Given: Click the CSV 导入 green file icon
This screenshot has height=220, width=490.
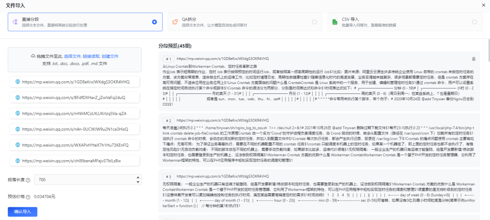Looking at the screenshot, I should (x=335, y=22).
